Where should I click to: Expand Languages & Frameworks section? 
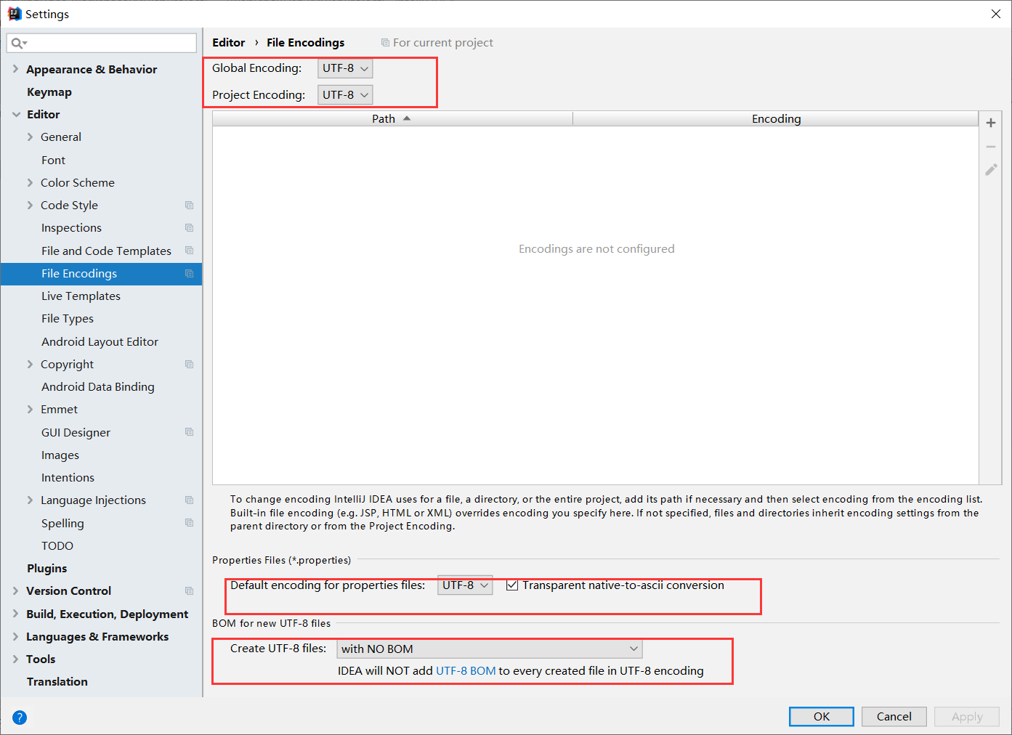[x=15, y=637]
